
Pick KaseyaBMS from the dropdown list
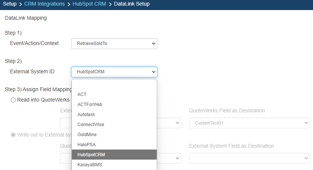point(90,164)
